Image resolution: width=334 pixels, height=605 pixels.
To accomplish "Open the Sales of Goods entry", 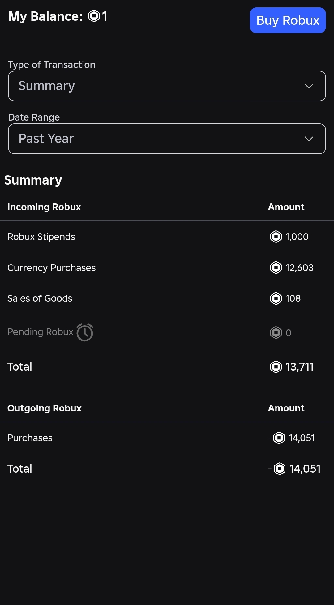I will [x=167, y=298].
